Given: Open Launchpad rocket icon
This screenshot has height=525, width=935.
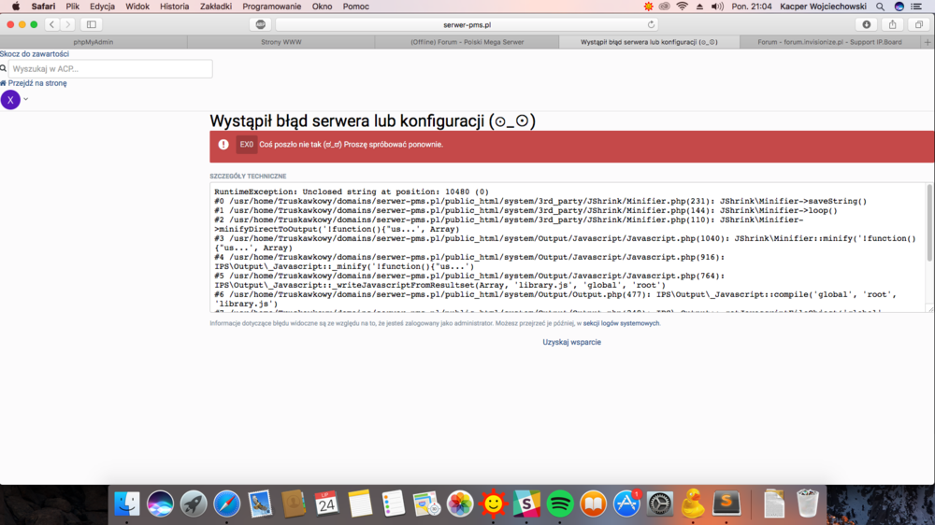Looking at the screenshot, I should click(x=194, y=504).
